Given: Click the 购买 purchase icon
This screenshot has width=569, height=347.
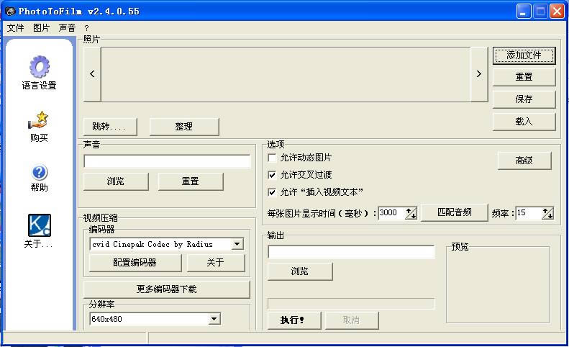Looking at the screenshot, I should coord(38,120).
